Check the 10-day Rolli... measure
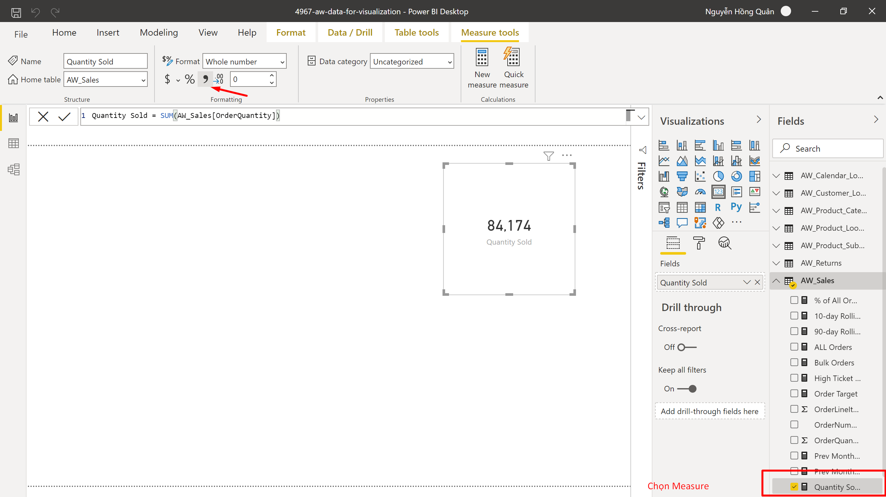 pos(794,316)
